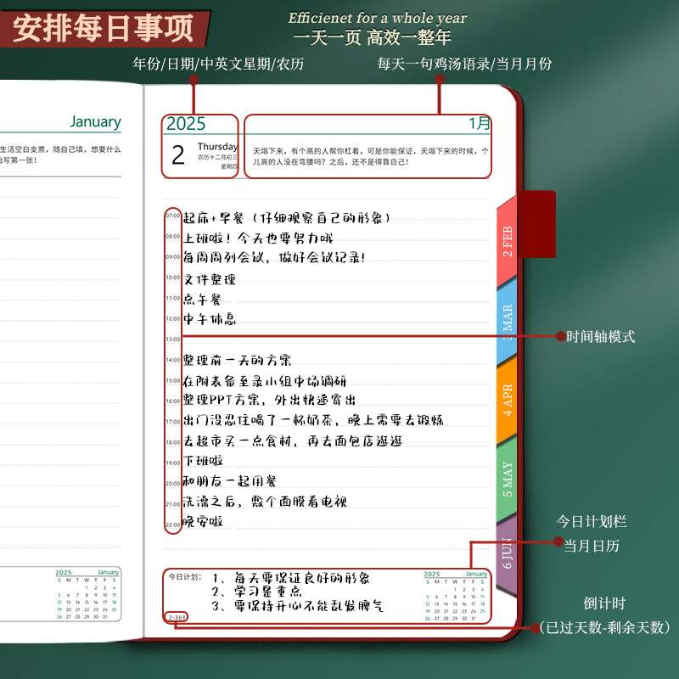Click plan item 1 每天要保证良好的形象
This screenshot has width=679, height=679.
(291, 578)
